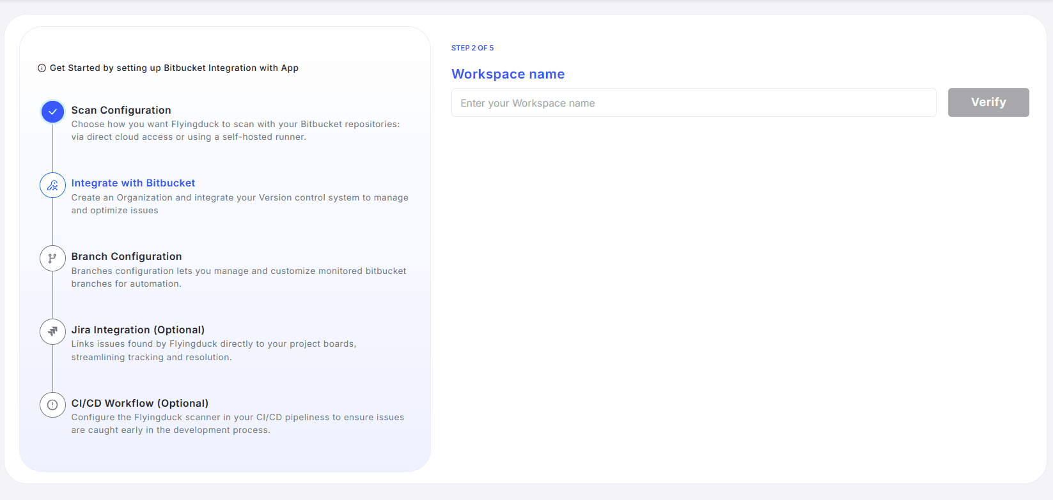The image size is (1053, 500).
Task: Click the completed checkmark icon for Scan Configuration
Action: pos(52,112)
